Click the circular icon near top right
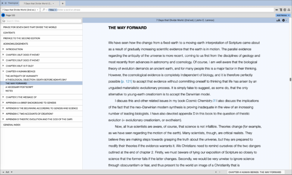 (x=285, y=10)
